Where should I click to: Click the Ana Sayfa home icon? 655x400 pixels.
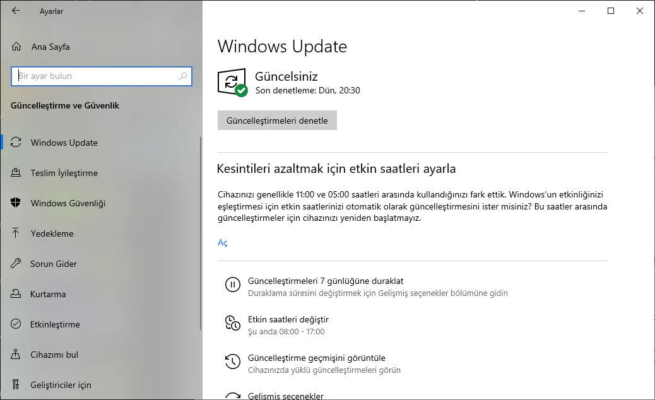(16, 47)
